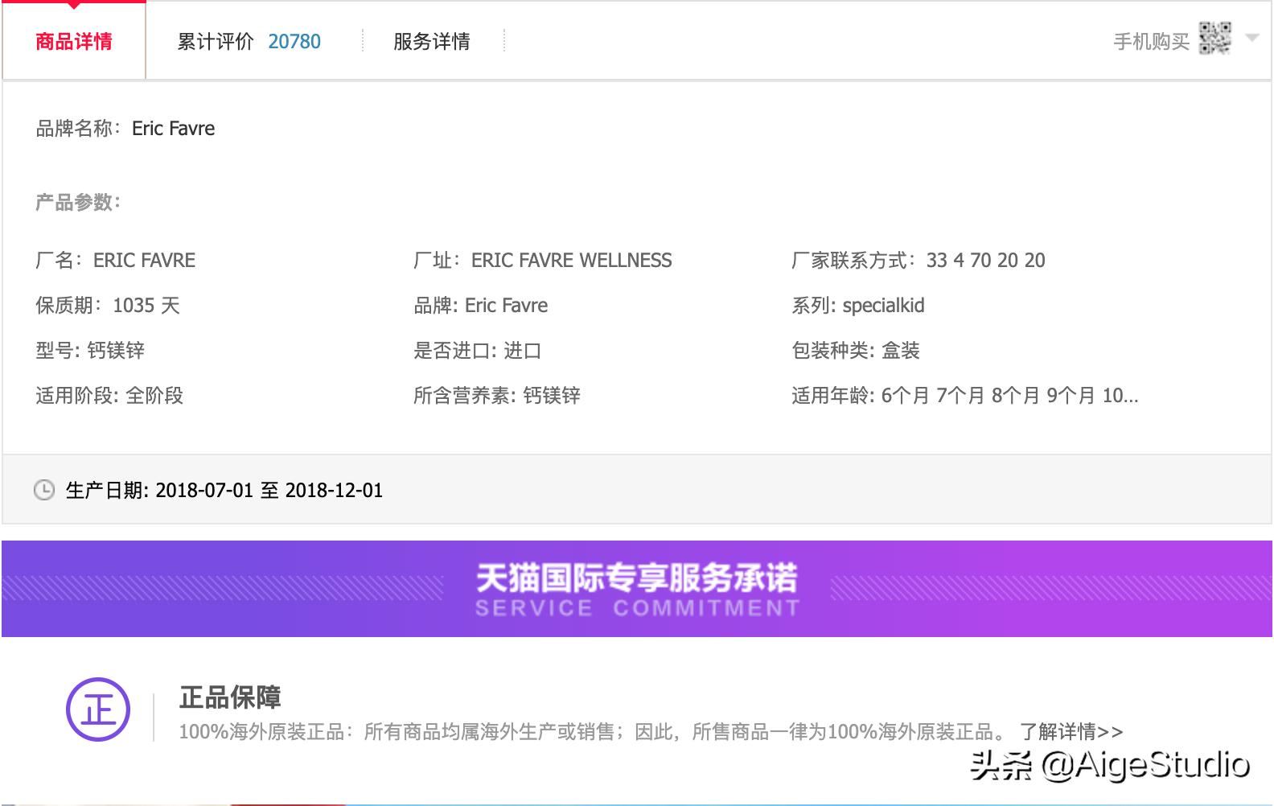1274x806 pixels.
Task: Select the 品牌名称: Eric Favre text
Action: point(125,129)
